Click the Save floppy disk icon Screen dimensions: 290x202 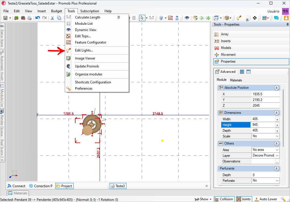(5, 18)
